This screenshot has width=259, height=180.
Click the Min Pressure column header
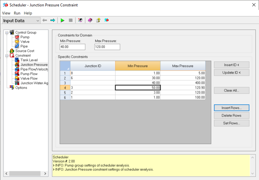coord(137,66)
